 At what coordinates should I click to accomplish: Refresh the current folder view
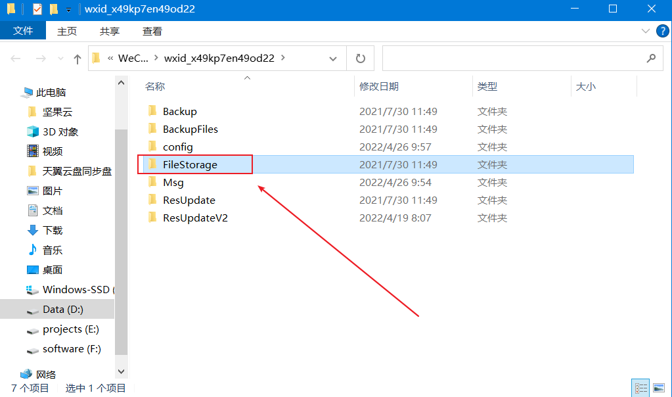coord(361,58)
